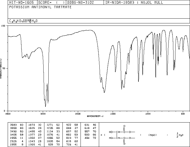Screen dimensions: 190x147
Task: Pick the 1235 wavenumber cell
Action: coord(50,128)
